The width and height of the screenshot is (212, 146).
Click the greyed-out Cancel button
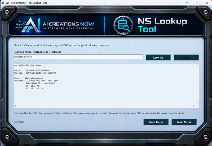pos(186,58)
